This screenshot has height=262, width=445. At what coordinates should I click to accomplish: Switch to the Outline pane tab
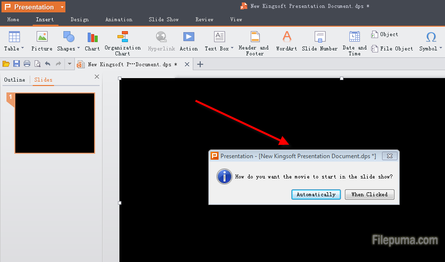click(14, 80)
